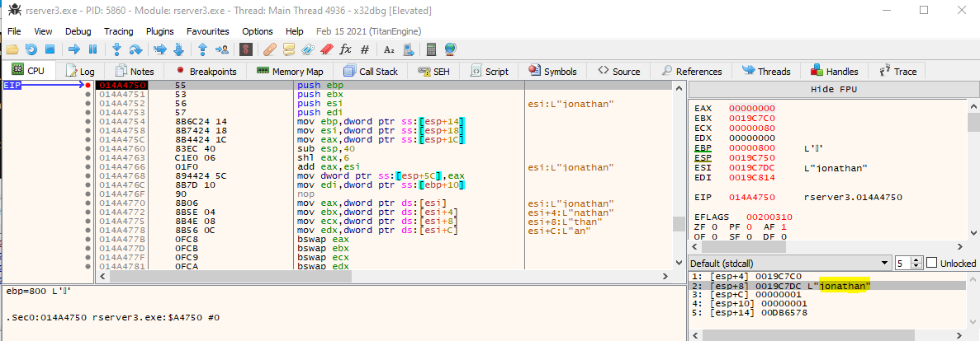
Task: Switch to the Breakpoints tab
Action: click(x=206, y=71)
